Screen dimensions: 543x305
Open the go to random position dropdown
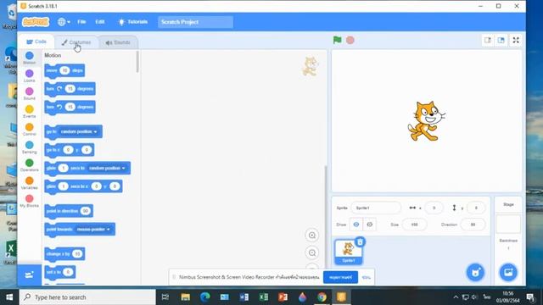pyautogui.click(x=79, y=132)
